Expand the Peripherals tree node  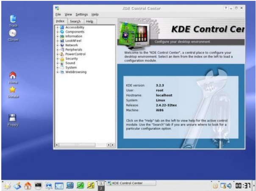pos(58,50)
